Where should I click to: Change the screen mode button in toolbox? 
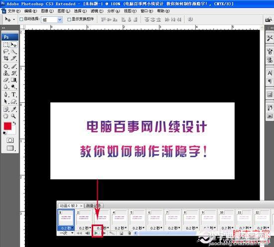coord(10,148)
